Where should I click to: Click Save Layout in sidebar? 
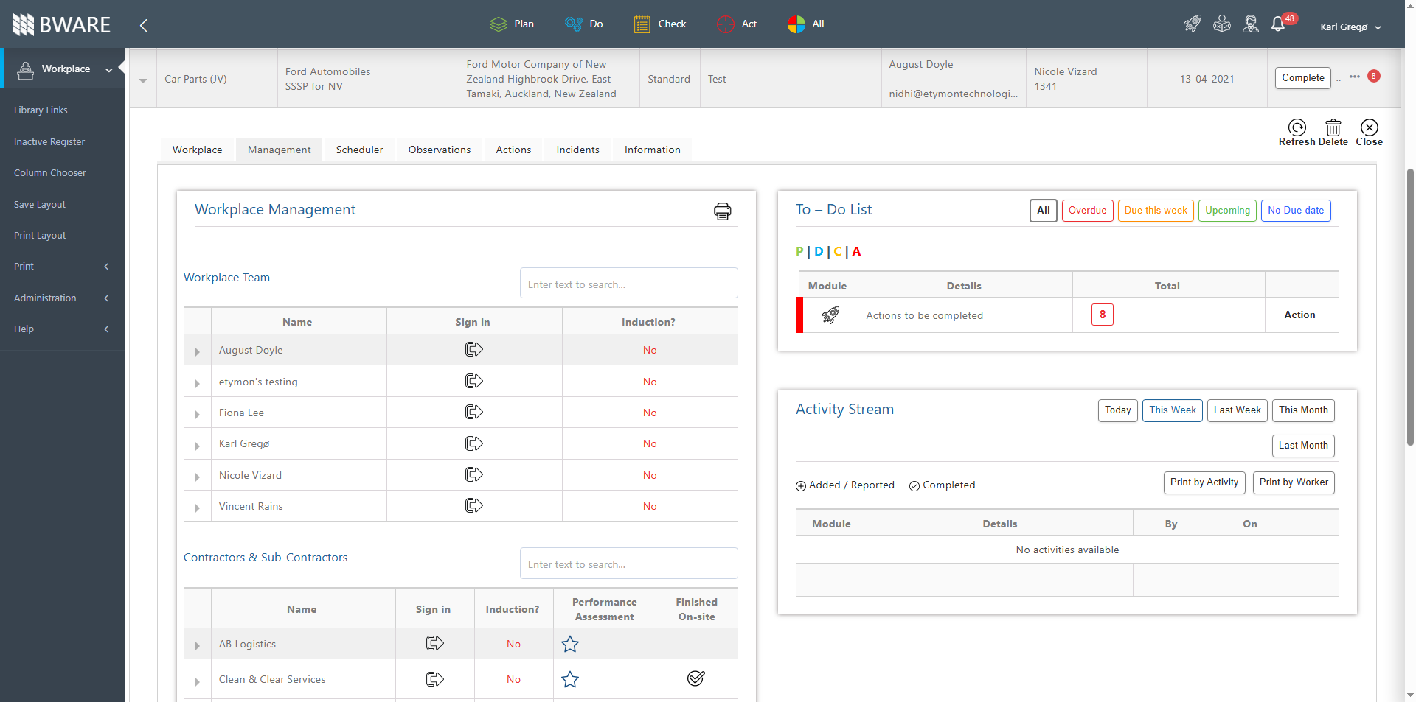coord(40,205)
